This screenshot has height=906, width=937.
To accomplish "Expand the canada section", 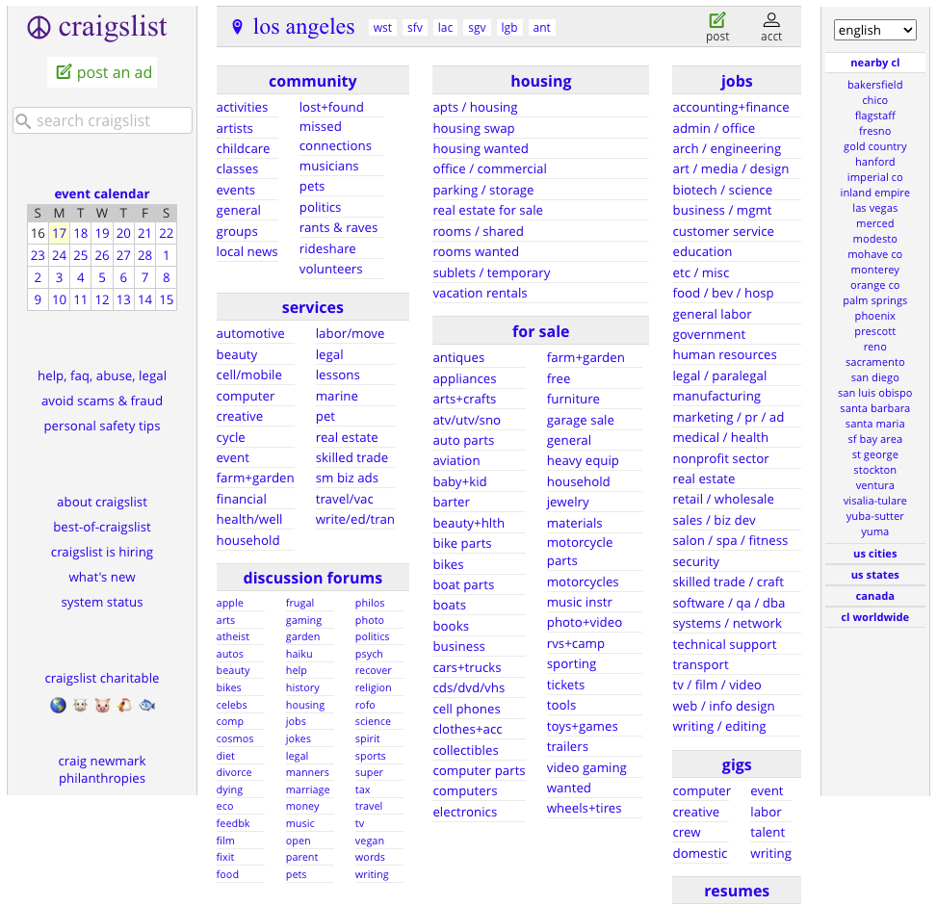I will pyautogui.click(x=874, y=596).
